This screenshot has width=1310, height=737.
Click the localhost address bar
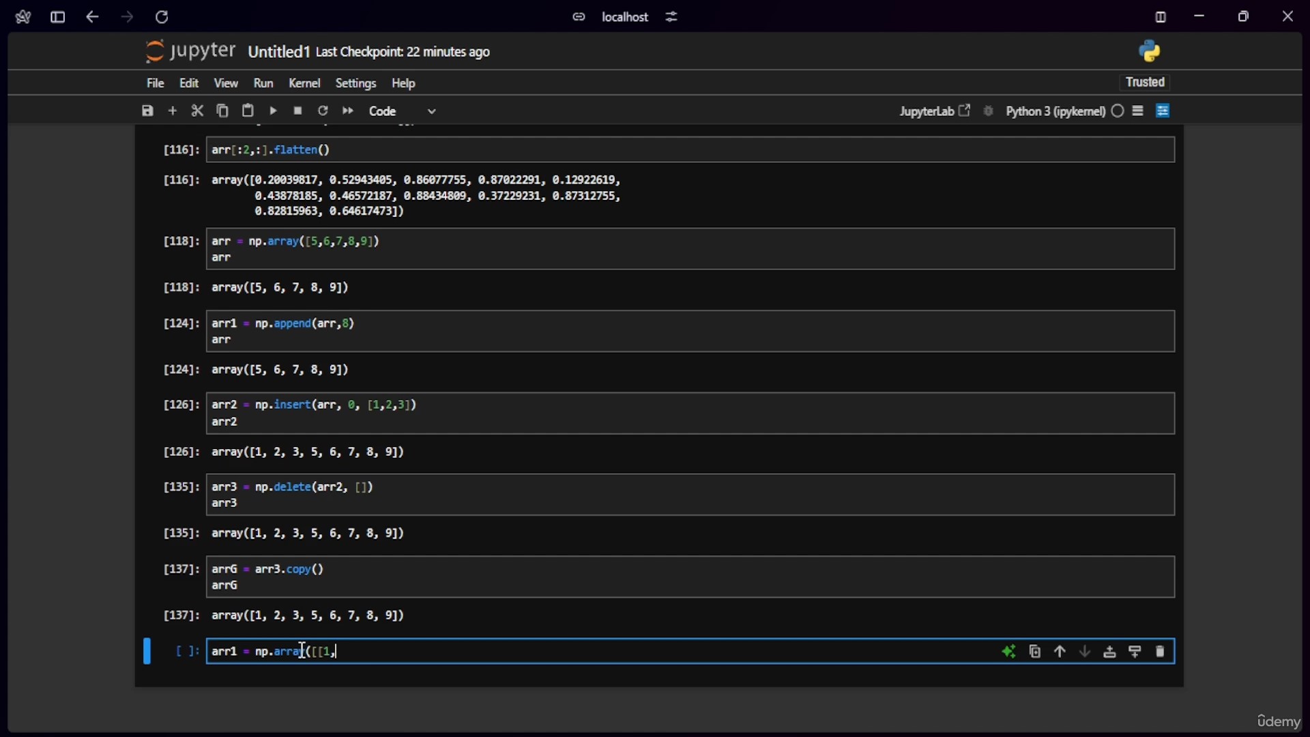(625, 17)
